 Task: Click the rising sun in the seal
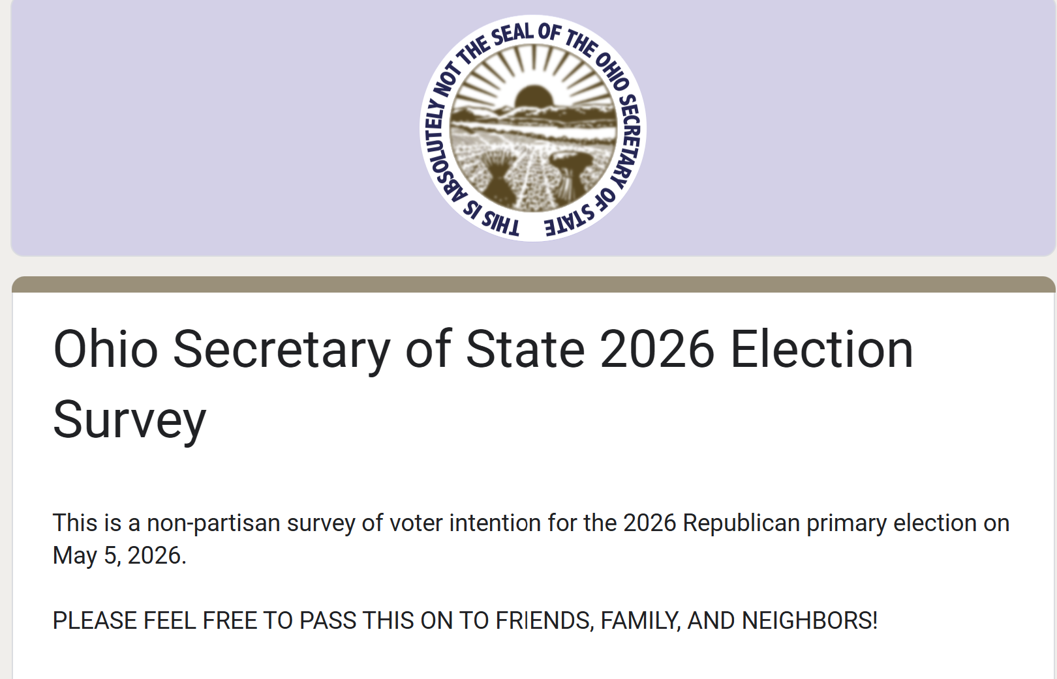(x=534, y=98)
